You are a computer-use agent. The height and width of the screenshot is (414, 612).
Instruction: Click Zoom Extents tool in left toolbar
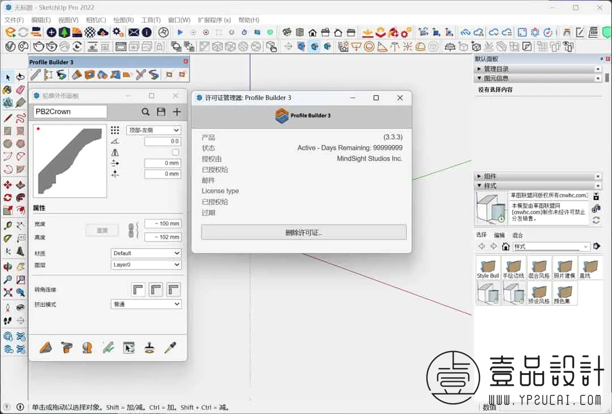(8, 292)
